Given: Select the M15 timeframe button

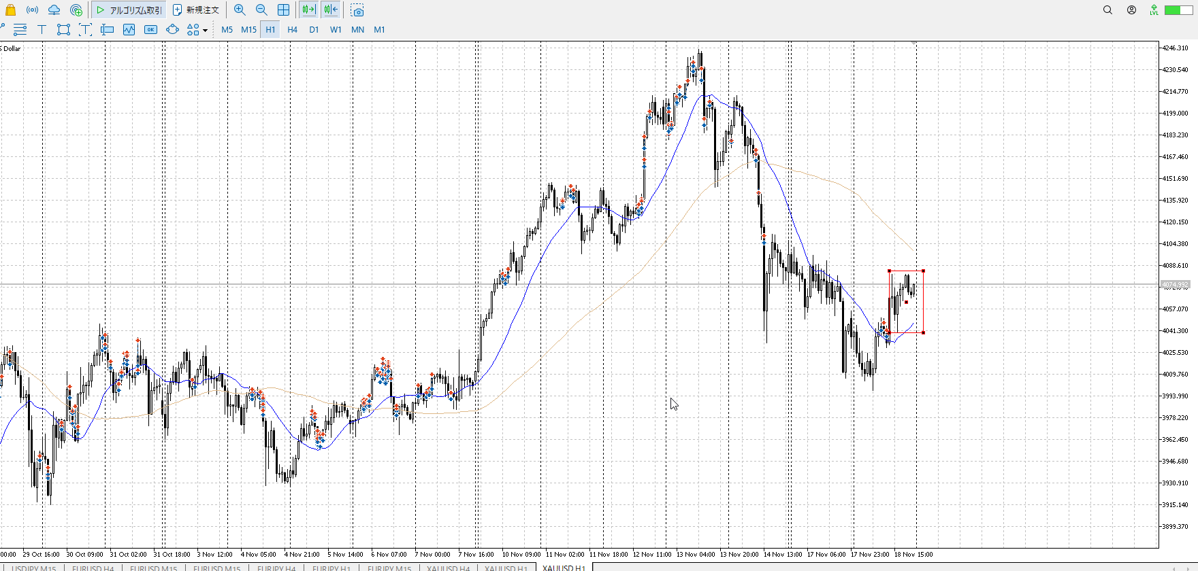Looking at the screenshot, I should pos(248,29).
